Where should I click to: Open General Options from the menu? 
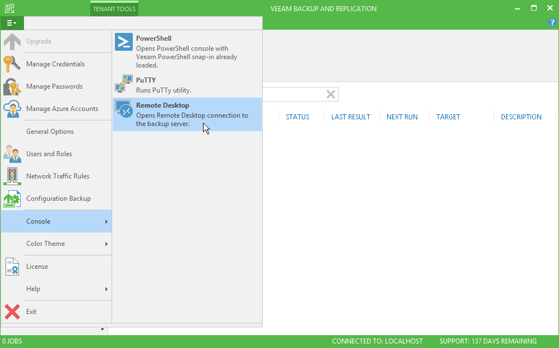pos(56,132)
